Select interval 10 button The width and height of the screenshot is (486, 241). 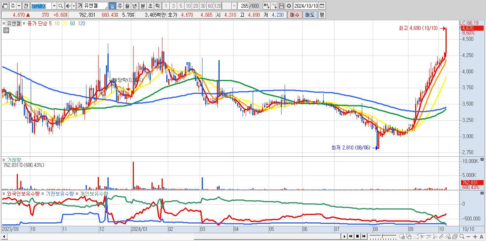point(188,6)
